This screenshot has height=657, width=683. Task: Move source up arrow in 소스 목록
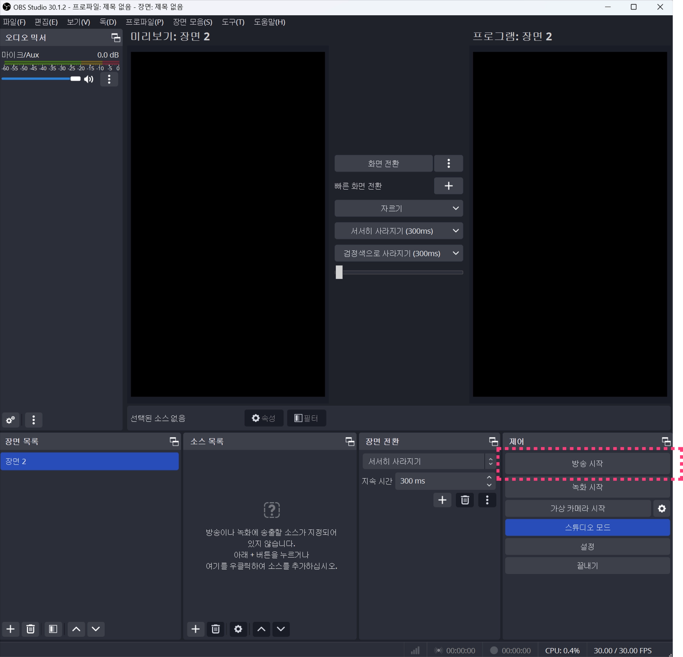click(261, 629)
